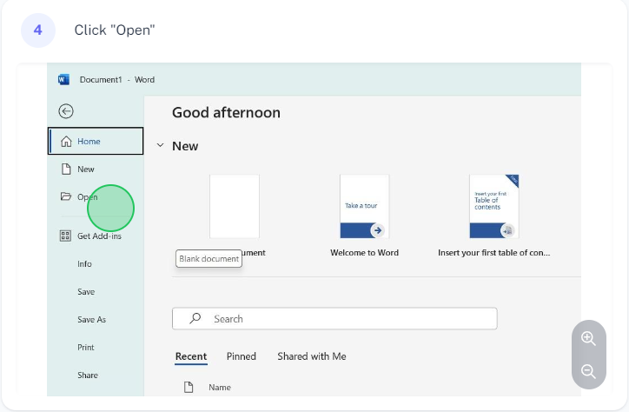The width and height of the screenshot is (629, 412).
Task: Click the back arrow circle icon
Action: 66,111
